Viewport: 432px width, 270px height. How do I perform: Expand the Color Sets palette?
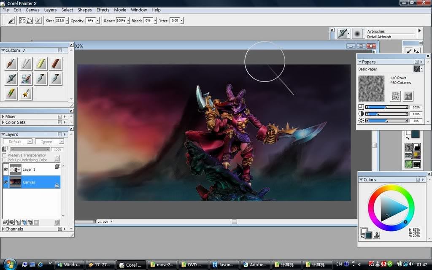pyautogui.click(x=3, y=122)
